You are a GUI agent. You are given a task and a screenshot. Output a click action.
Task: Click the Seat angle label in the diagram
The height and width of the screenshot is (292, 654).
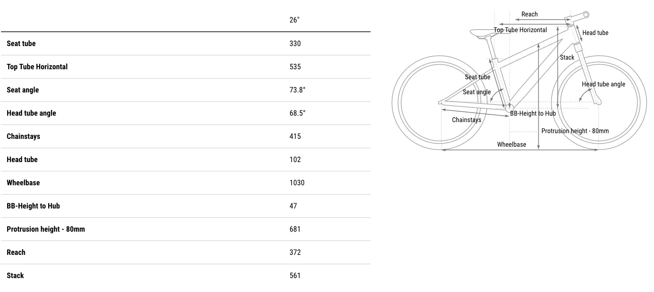click(477, 92)
